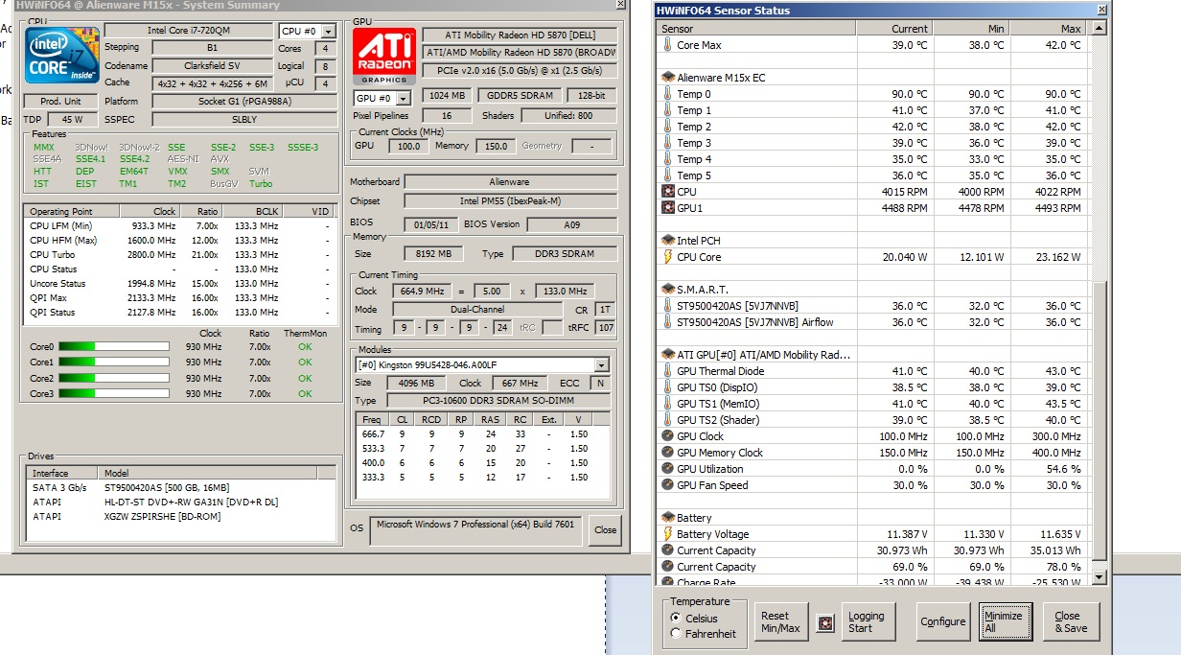Click the Alienware M15x EC section icon
Viewport: 1181px width, 655px height.
coord(668,78)
